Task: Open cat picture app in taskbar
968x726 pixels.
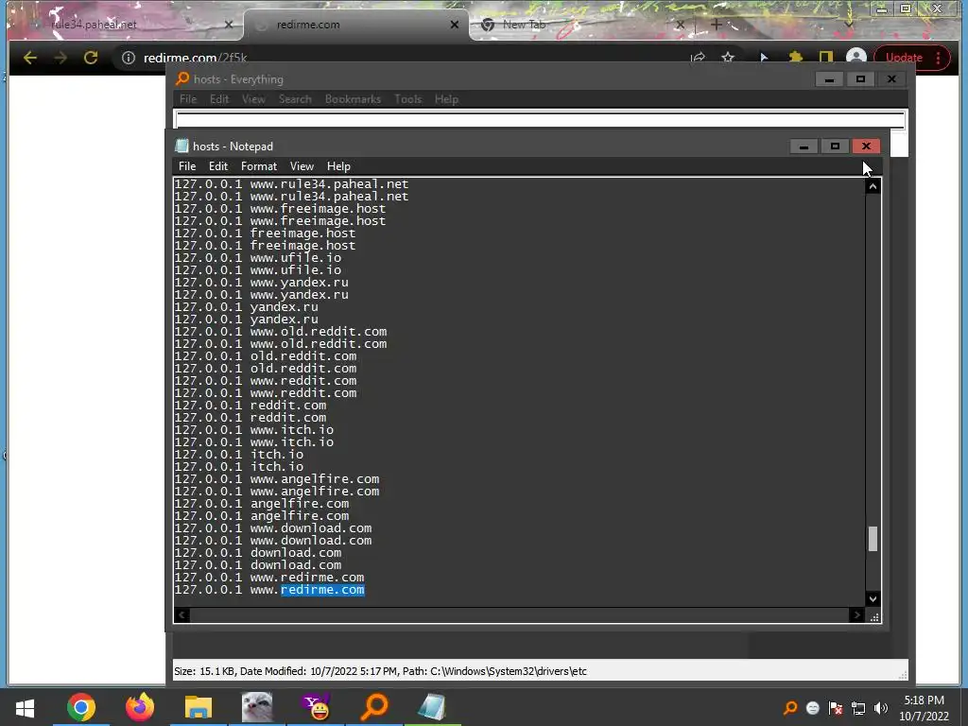Action: click(257, 707)
